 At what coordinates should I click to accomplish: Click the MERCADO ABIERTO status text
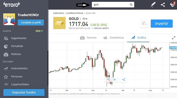(x=101, y=28)
